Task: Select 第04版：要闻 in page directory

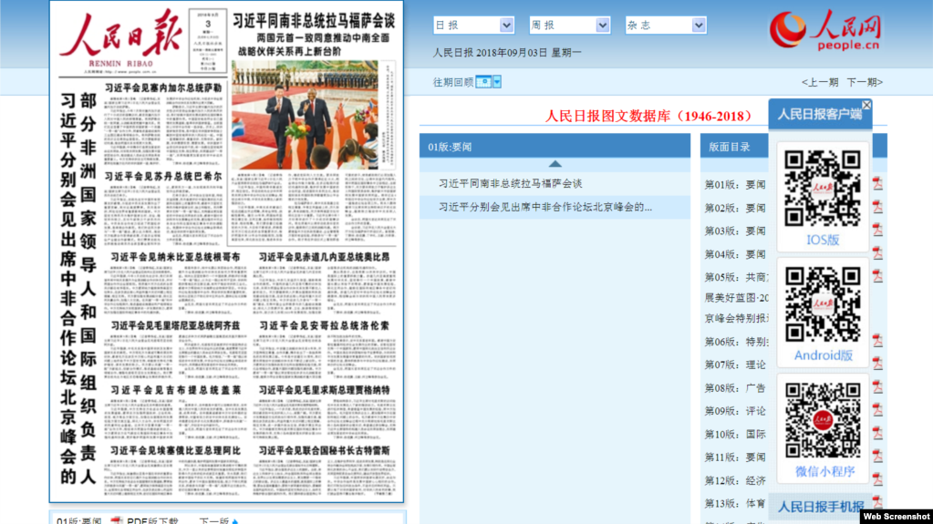Action: pos(735,254)
